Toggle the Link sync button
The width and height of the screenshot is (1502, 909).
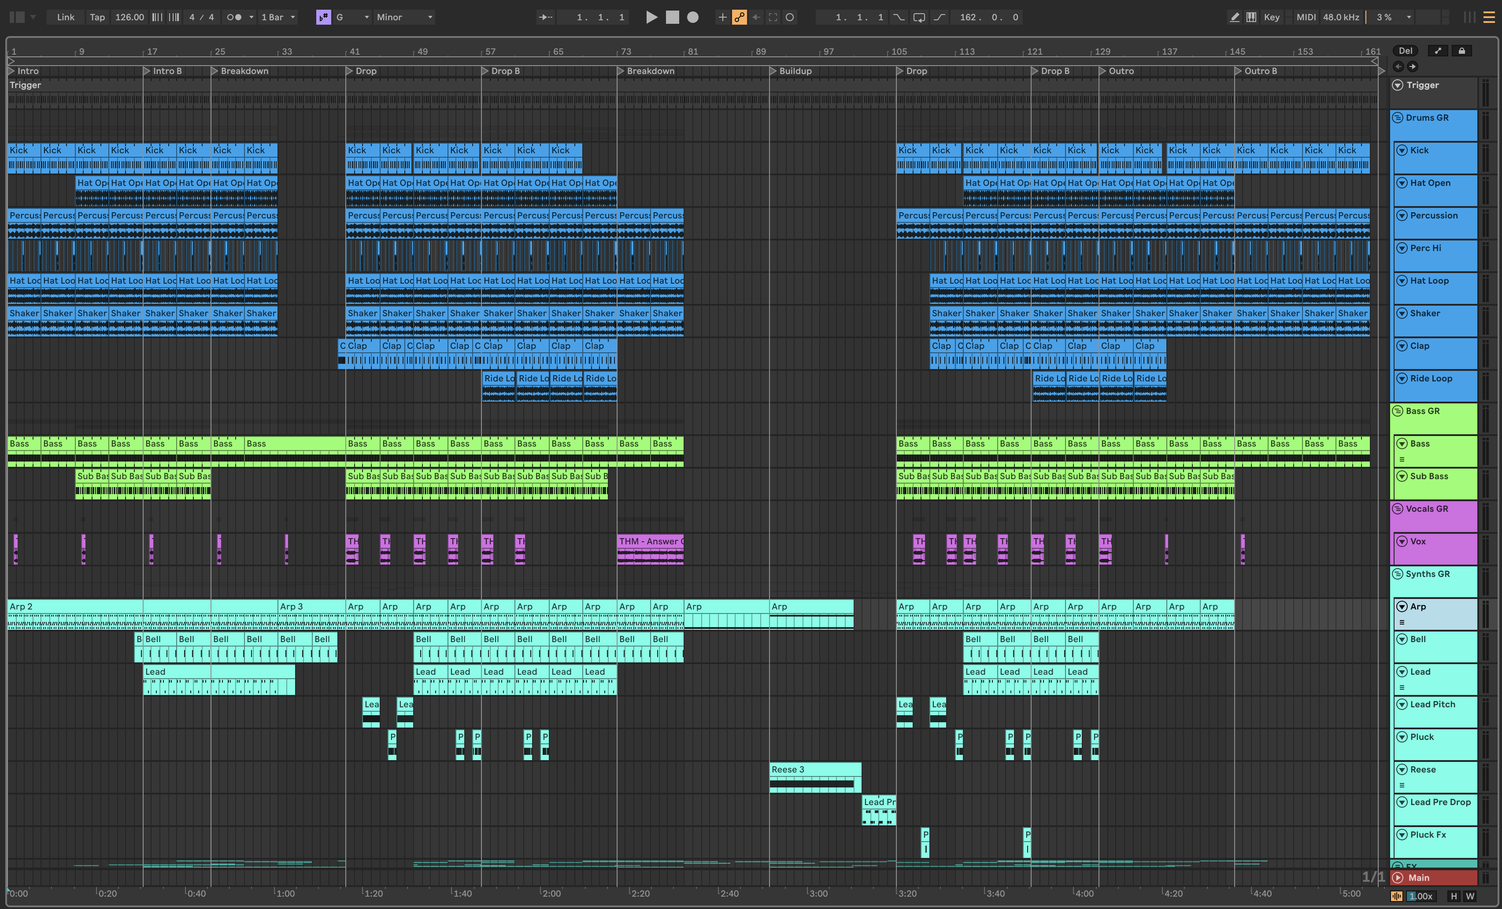(x=65, y=17)
